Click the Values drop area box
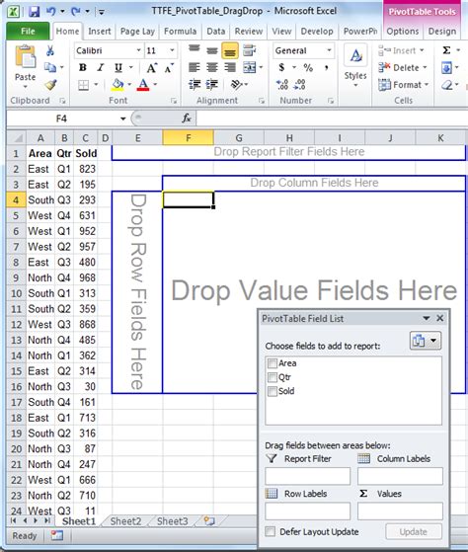 [x=400, y=512]
